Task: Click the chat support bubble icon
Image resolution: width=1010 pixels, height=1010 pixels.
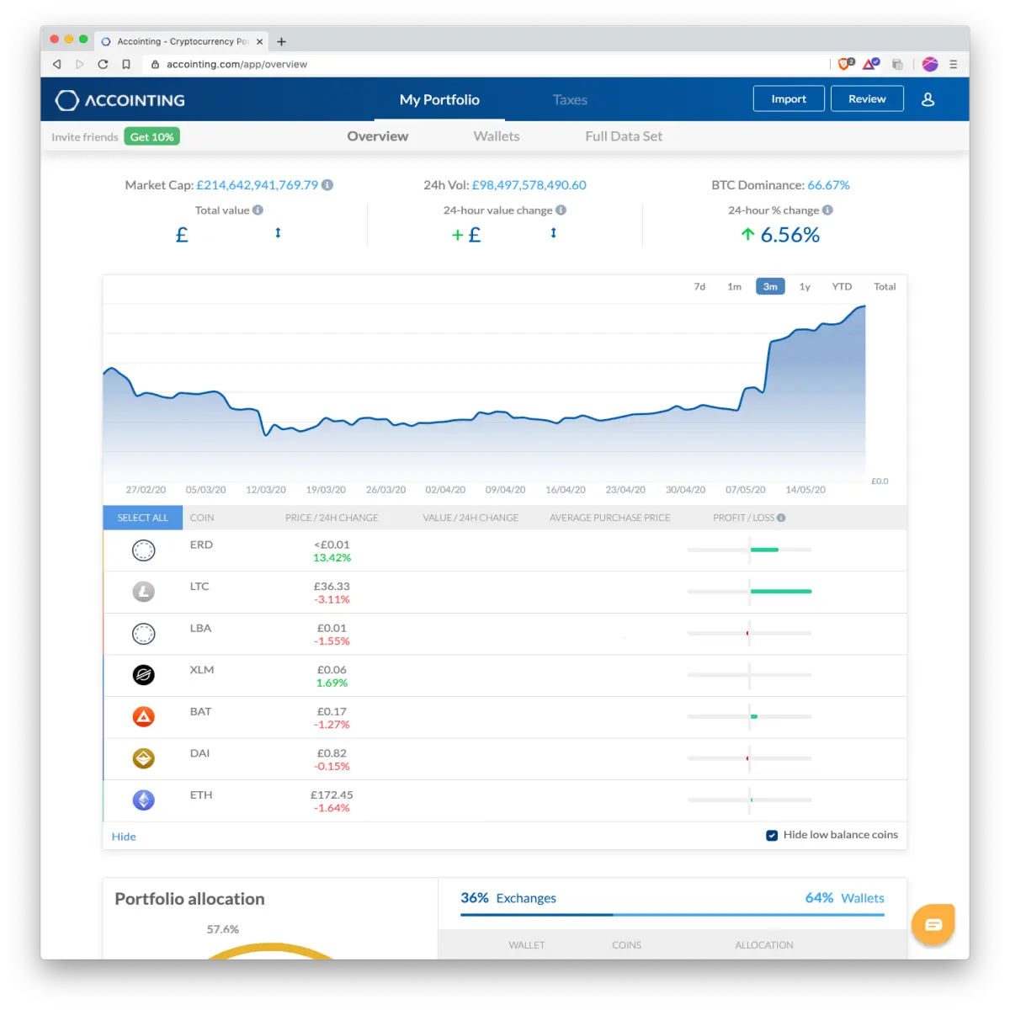Action: pos(933,924)
